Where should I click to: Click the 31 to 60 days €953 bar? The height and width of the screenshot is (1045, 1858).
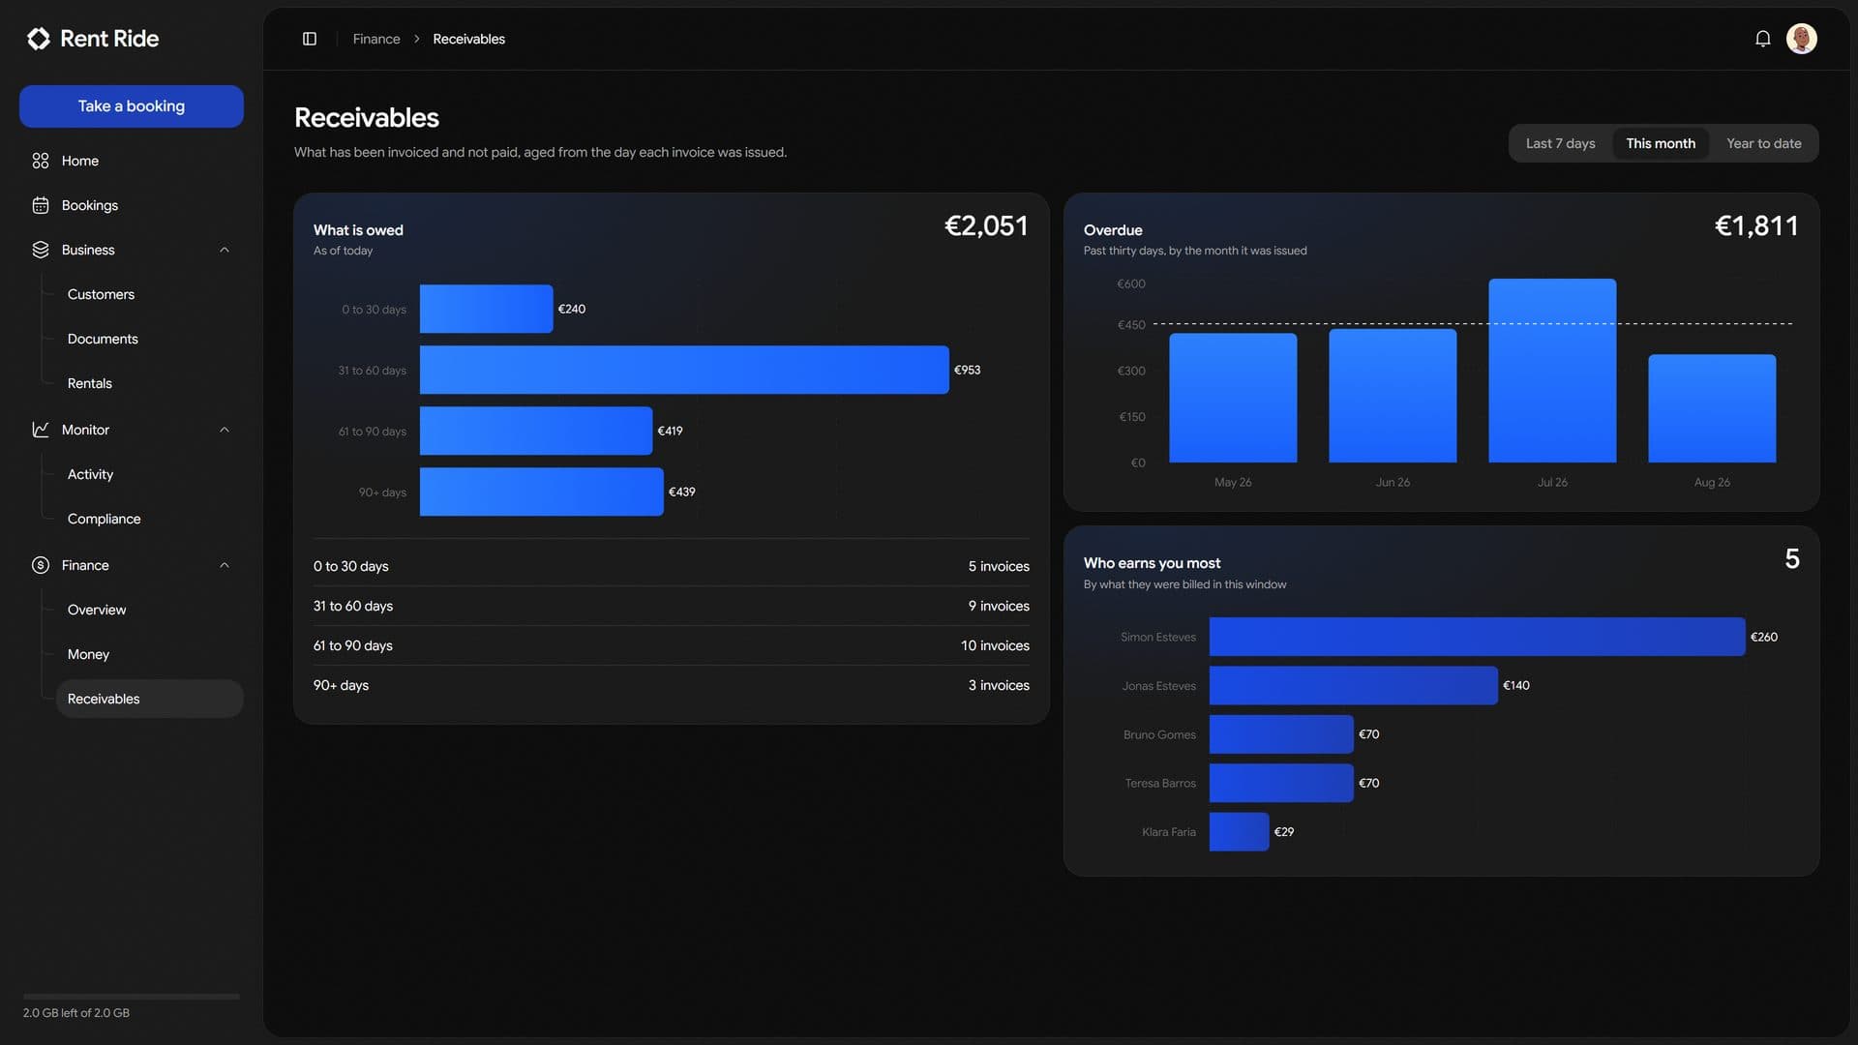coord(684,370)
